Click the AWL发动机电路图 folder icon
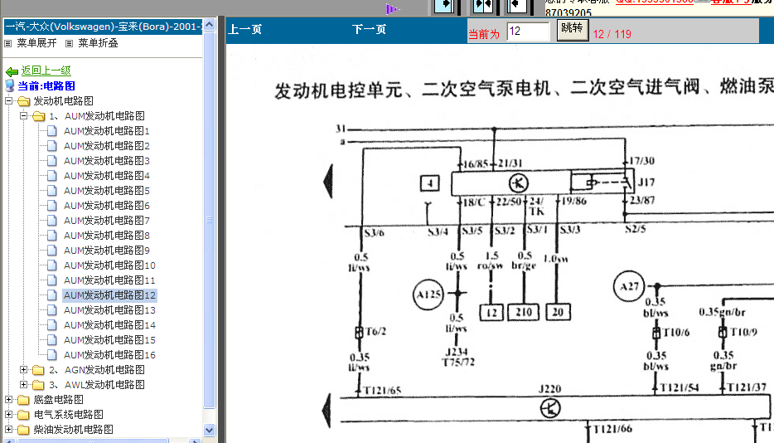Viewport: 774px width, 443px height. (x=38, y=385)
